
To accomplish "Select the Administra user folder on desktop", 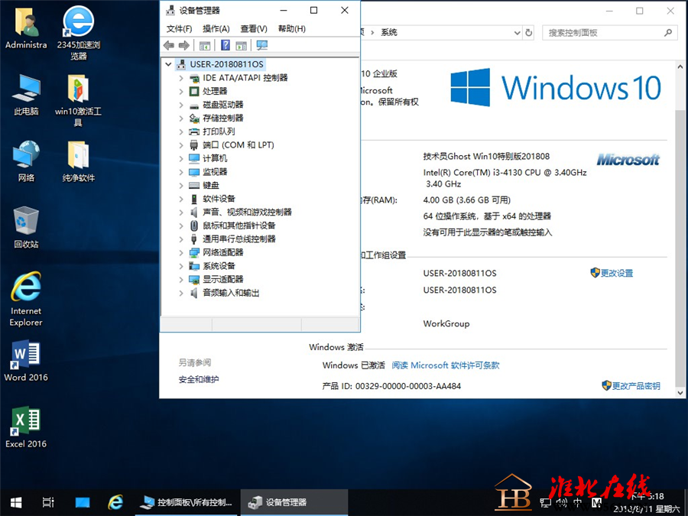I will click(x=26, y=28).
